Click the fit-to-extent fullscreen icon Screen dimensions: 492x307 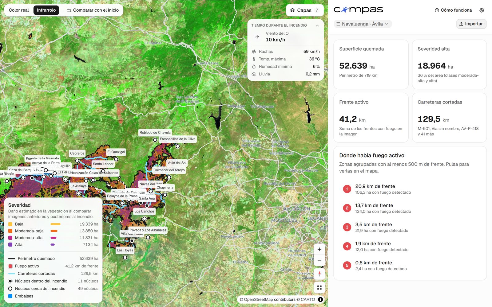click(319, 288)
